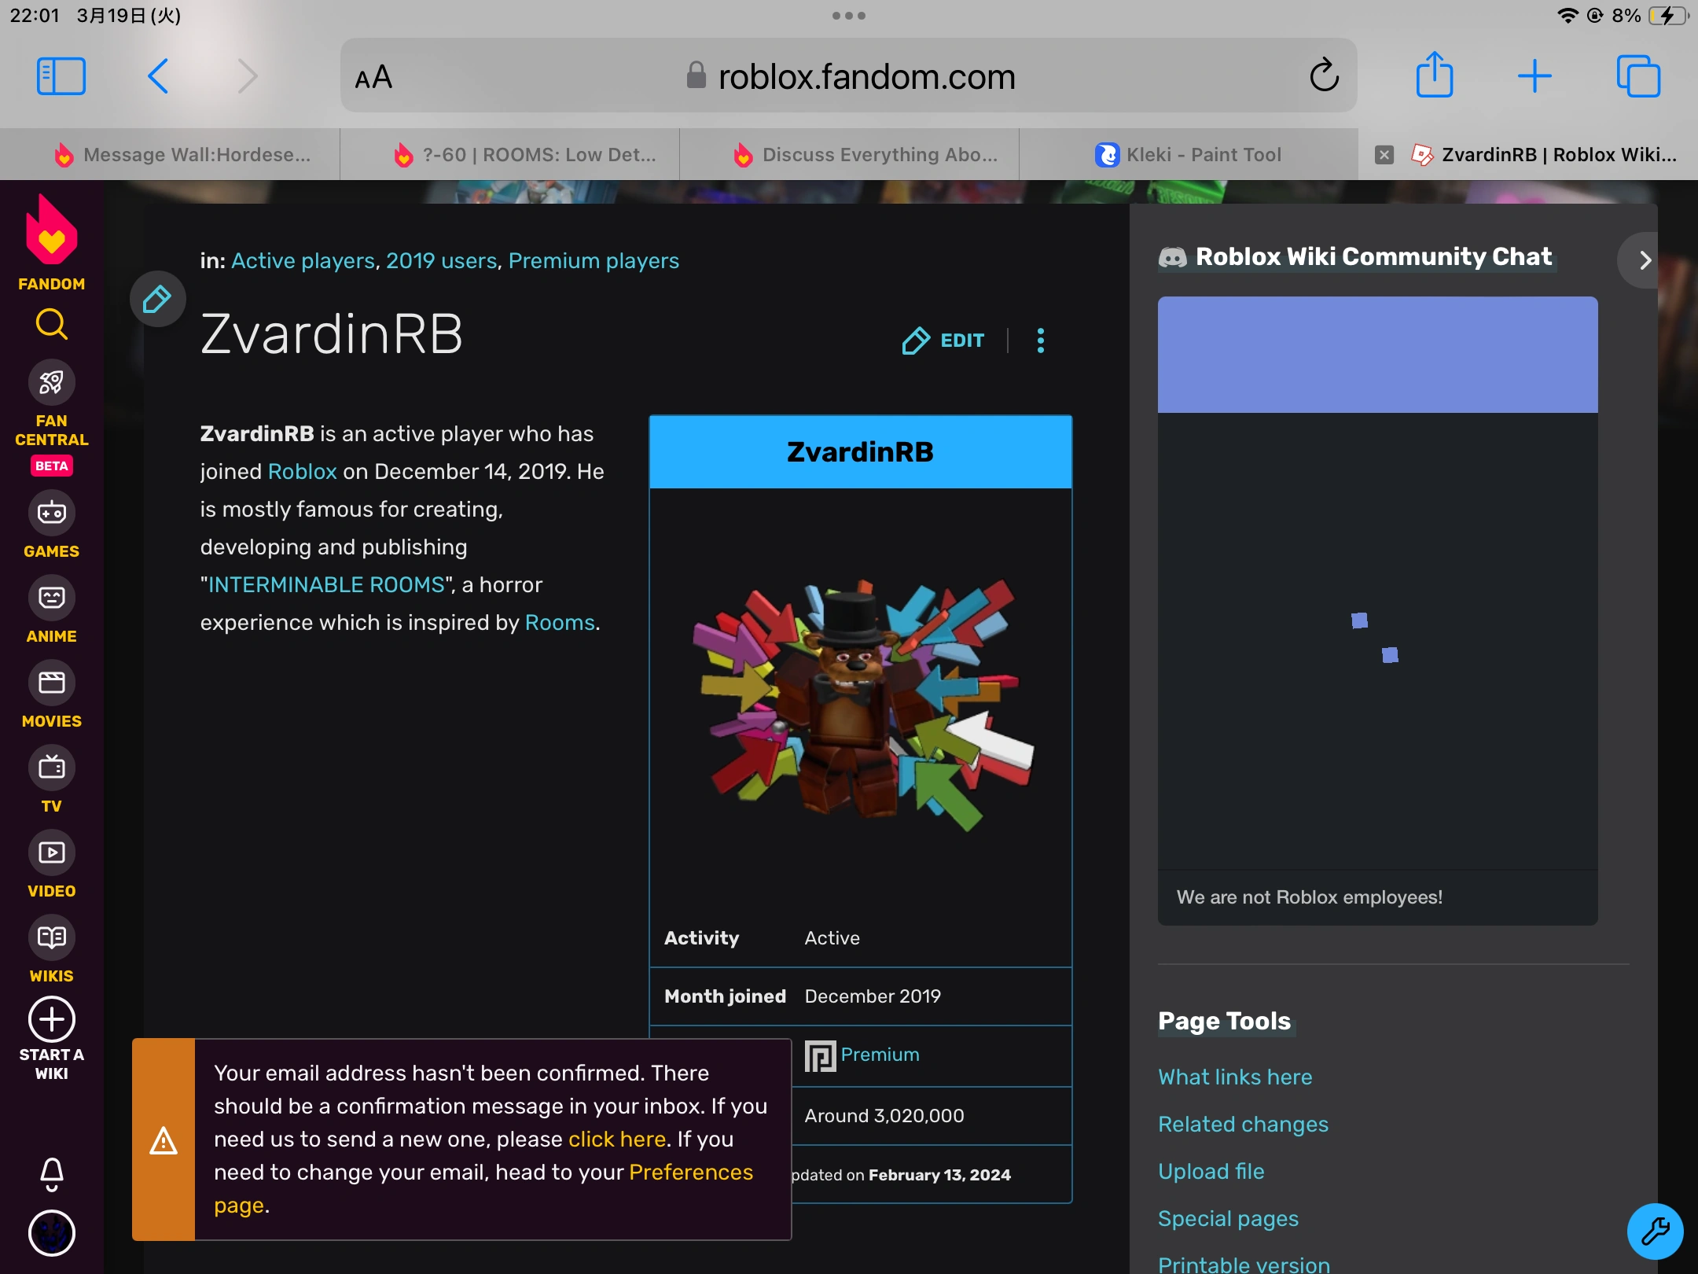Click the Fan Central rocket icon
Viewport: 1698px width, 1274px height.
click(51, 383)
